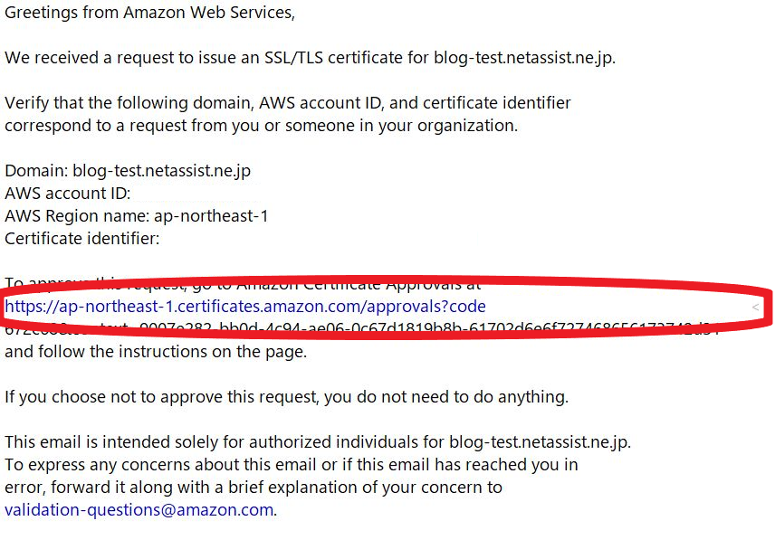Click the validation-questions@amazon.com email link
Image resolution: width=775 pixels, height=540 pixels.
(x=139, y=509)
